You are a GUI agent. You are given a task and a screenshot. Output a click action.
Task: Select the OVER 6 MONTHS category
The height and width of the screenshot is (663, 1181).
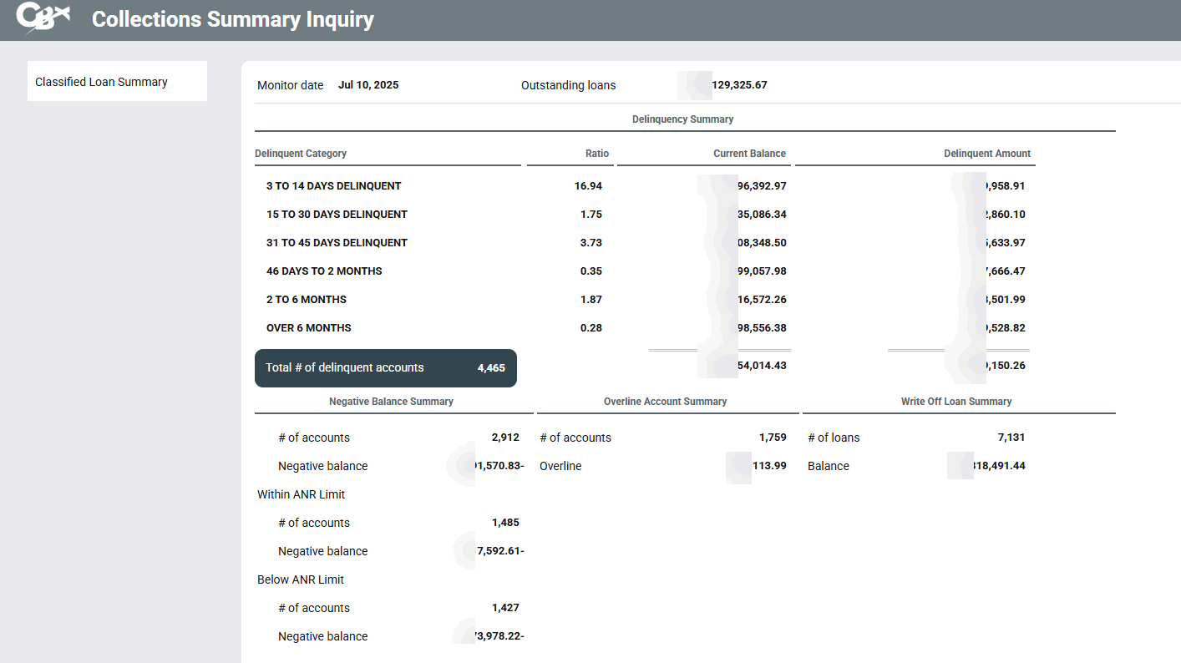308,328
